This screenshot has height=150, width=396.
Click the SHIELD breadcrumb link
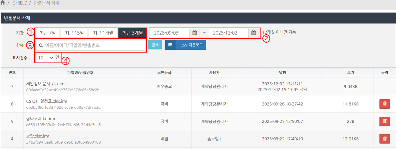(x=20, y=3)
